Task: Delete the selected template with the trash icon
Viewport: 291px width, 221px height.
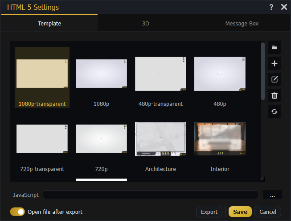Action: [x=275, y=96]
